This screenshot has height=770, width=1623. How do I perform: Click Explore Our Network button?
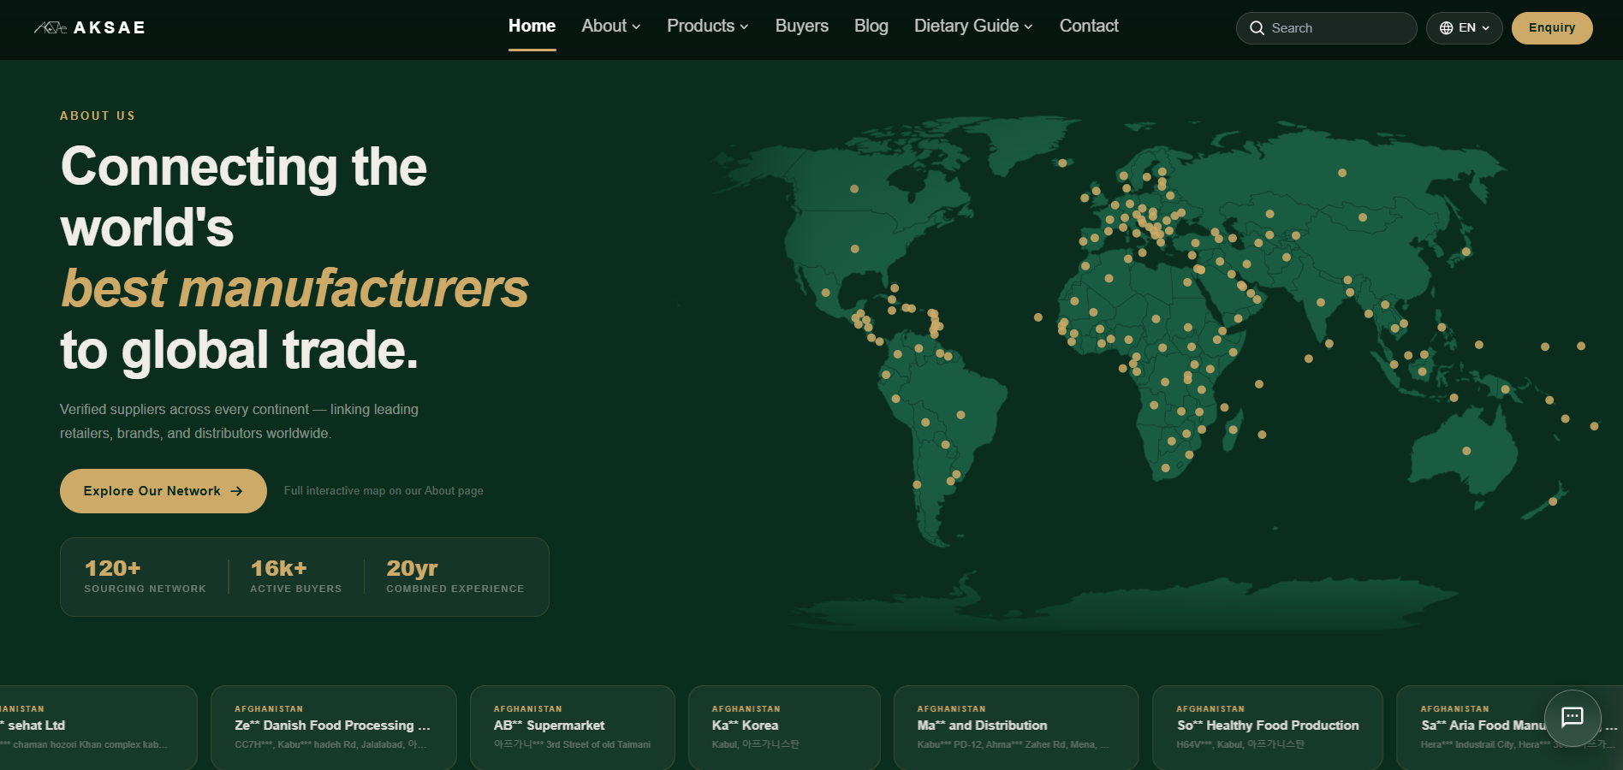click(163, 491)
